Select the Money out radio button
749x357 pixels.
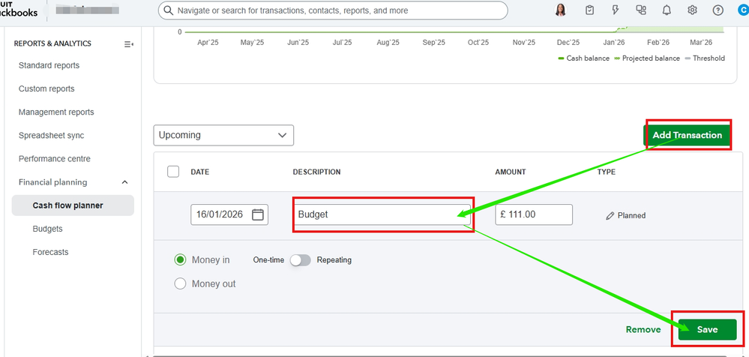click(180, 284)
